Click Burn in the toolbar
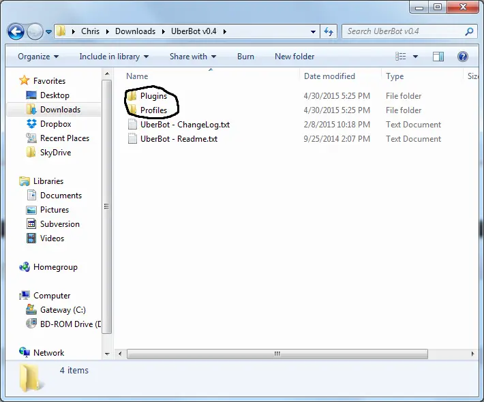Viewport: 484px width, 402px height. tap(245, 57)
